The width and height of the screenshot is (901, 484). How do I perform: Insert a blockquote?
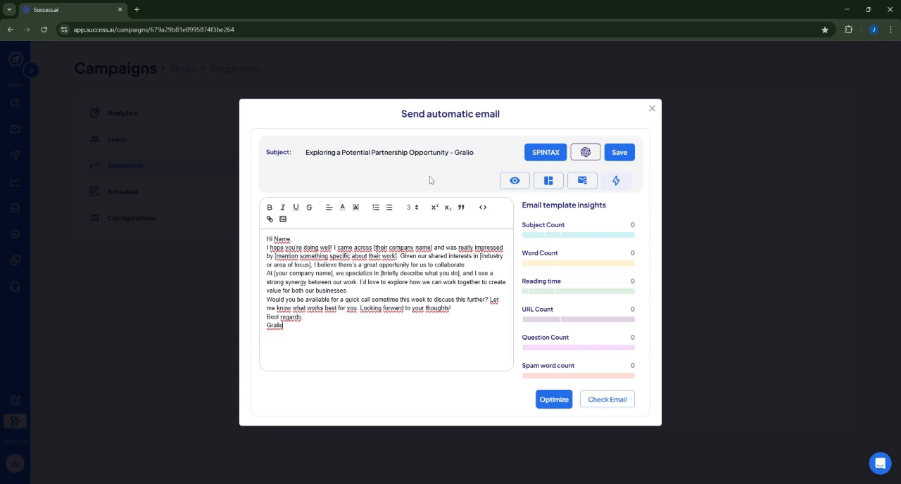[x=461, y=208]
